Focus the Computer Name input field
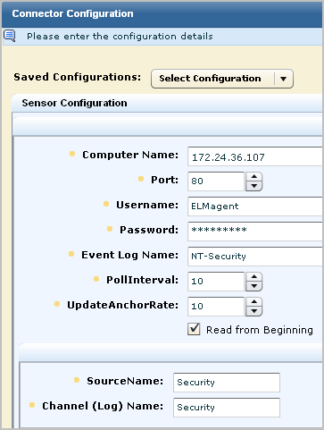This screenshot has height=430, width=324. tap(255, 156)
